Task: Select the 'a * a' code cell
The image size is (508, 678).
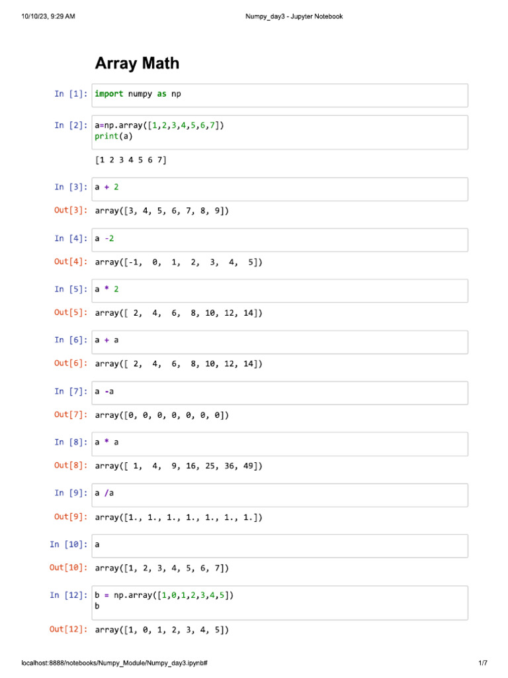Action: (x=280, y=444)
